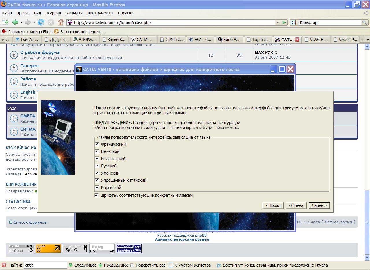Open the Администраторский раздел link
This screenshot has height=270, width=370.
182,239
